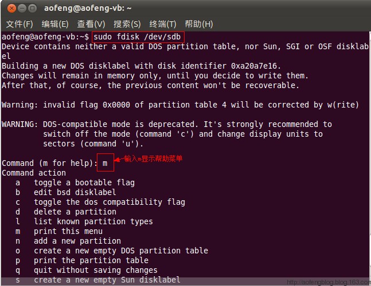Click the red annotation 输入m显示帮助菜单
The image size is (371, 286).
click(153, 158)
